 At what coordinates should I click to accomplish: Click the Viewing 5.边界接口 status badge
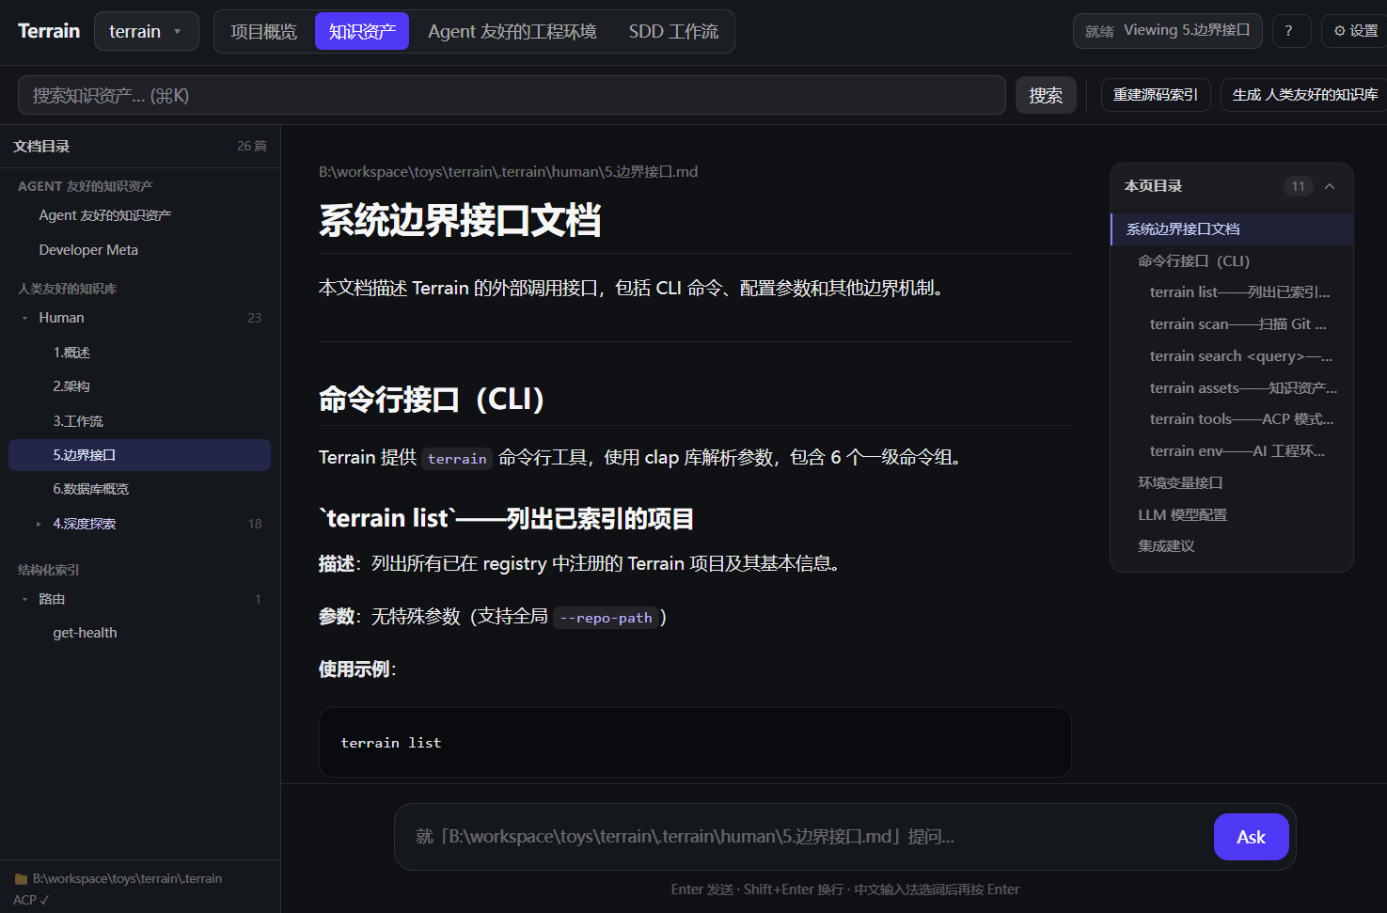(1168, 31)
